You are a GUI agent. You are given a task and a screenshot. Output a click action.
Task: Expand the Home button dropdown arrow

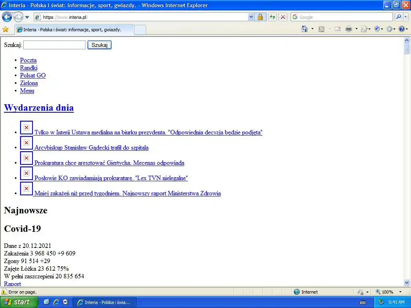pos(312,29)
